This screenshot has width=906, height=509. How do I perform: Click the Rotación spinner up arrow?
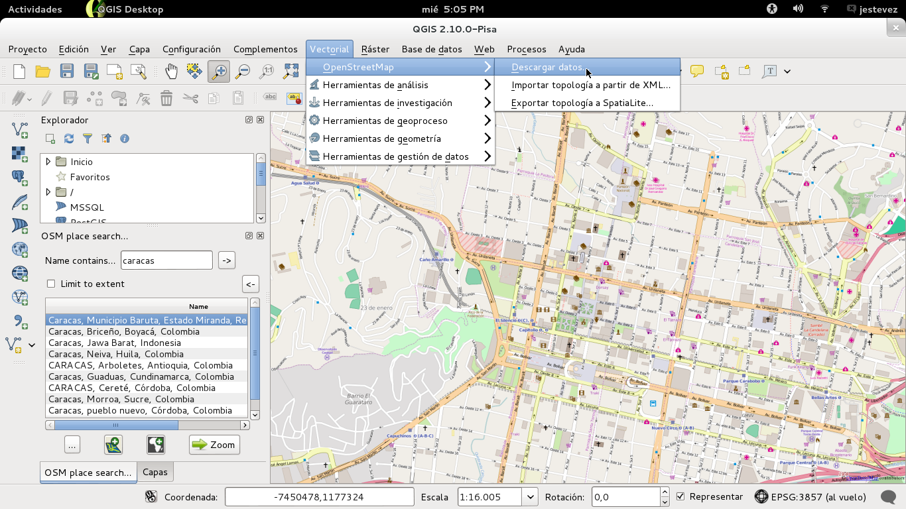point(665,492)
